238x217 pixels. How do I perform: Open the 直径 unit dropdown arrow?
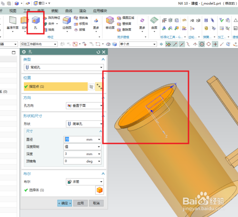pos(99,139)
